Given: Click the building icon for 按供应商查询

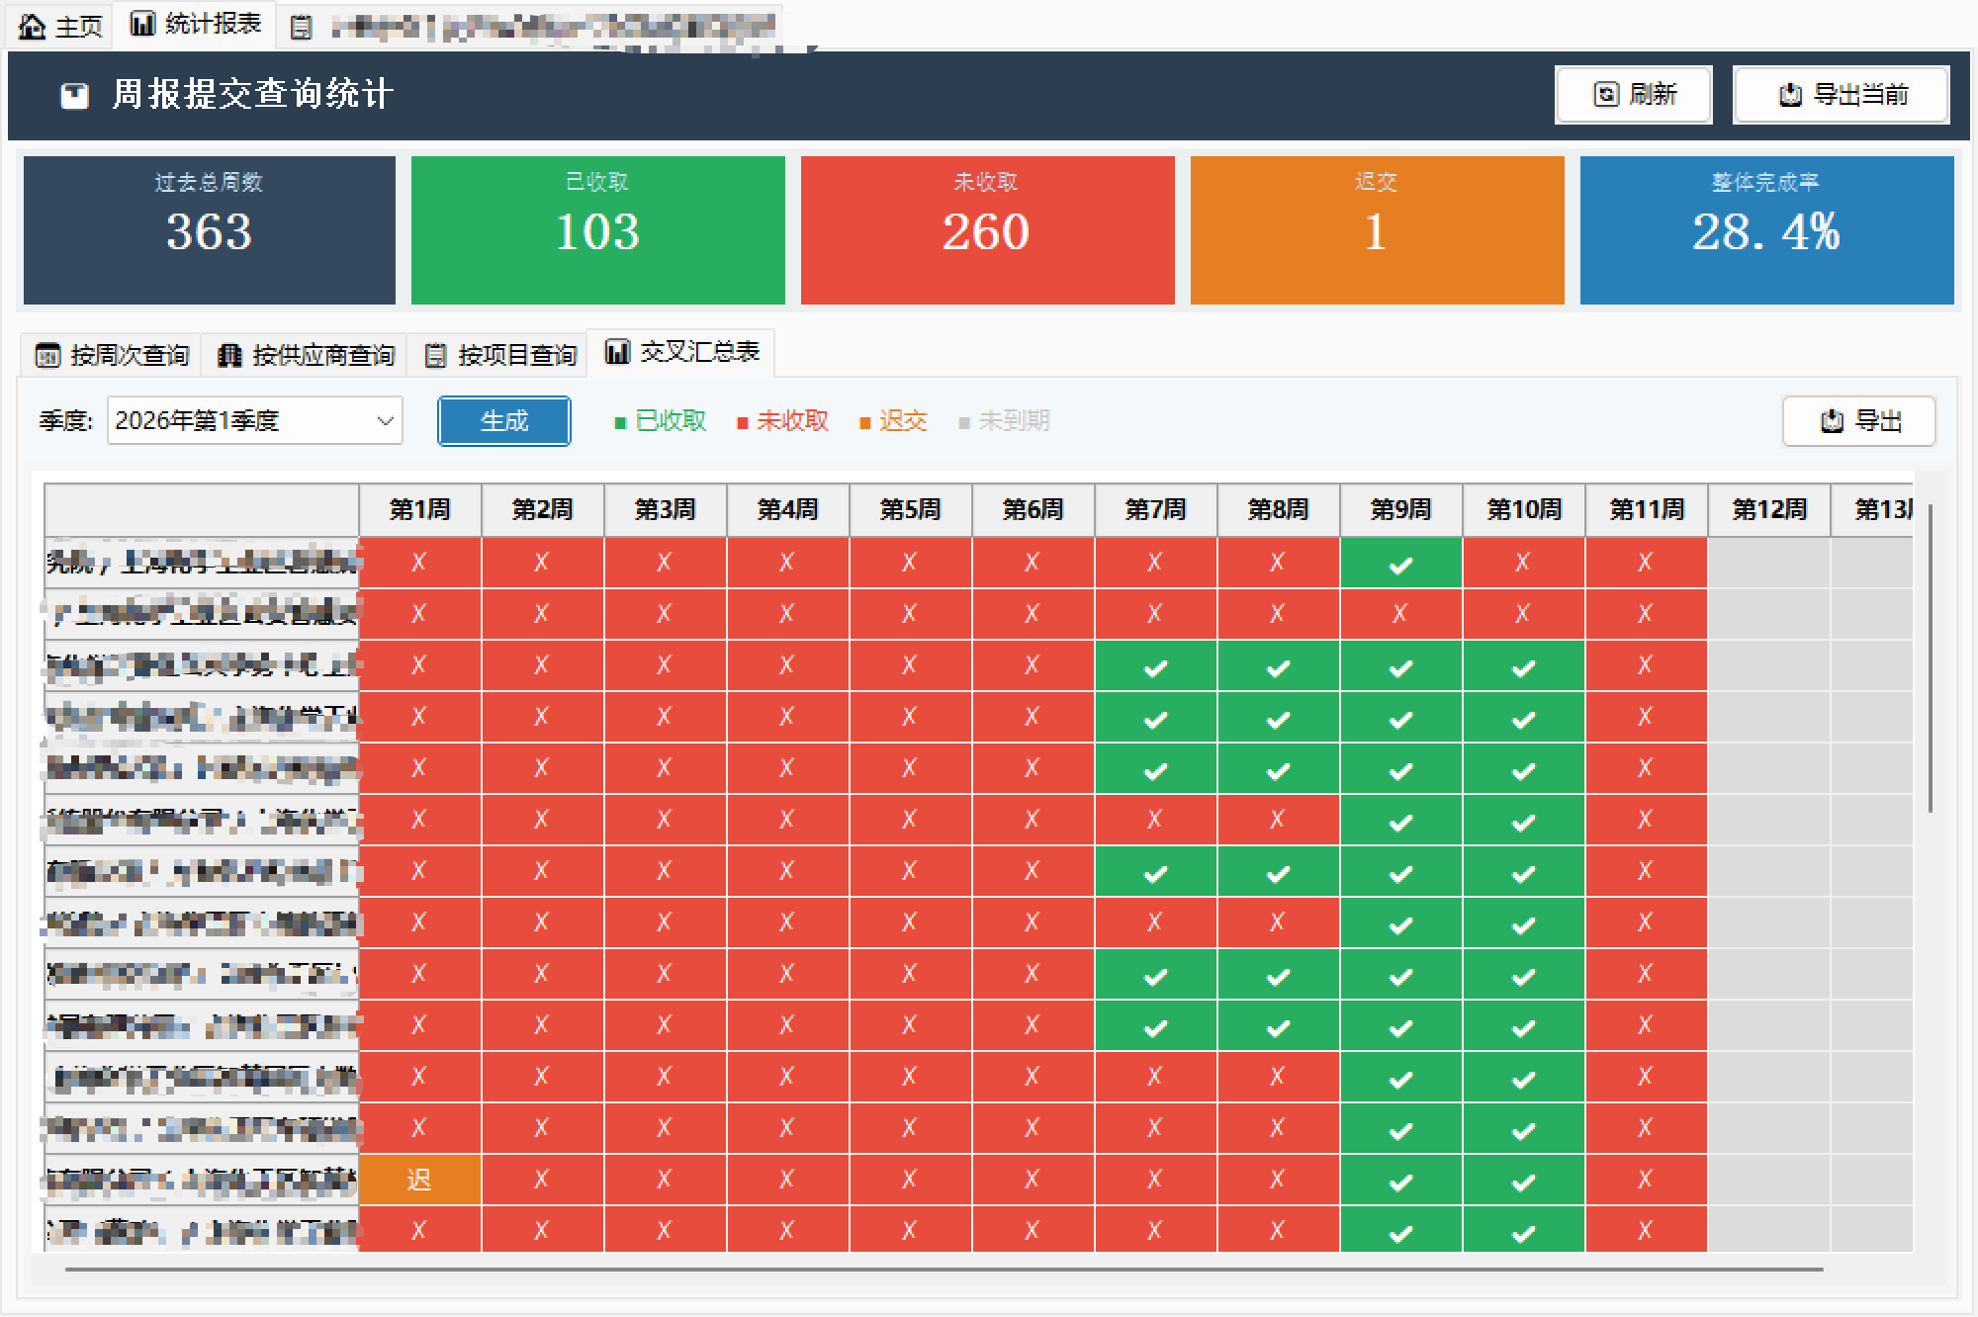Looking at the screenshot, I should pos(229,355).
